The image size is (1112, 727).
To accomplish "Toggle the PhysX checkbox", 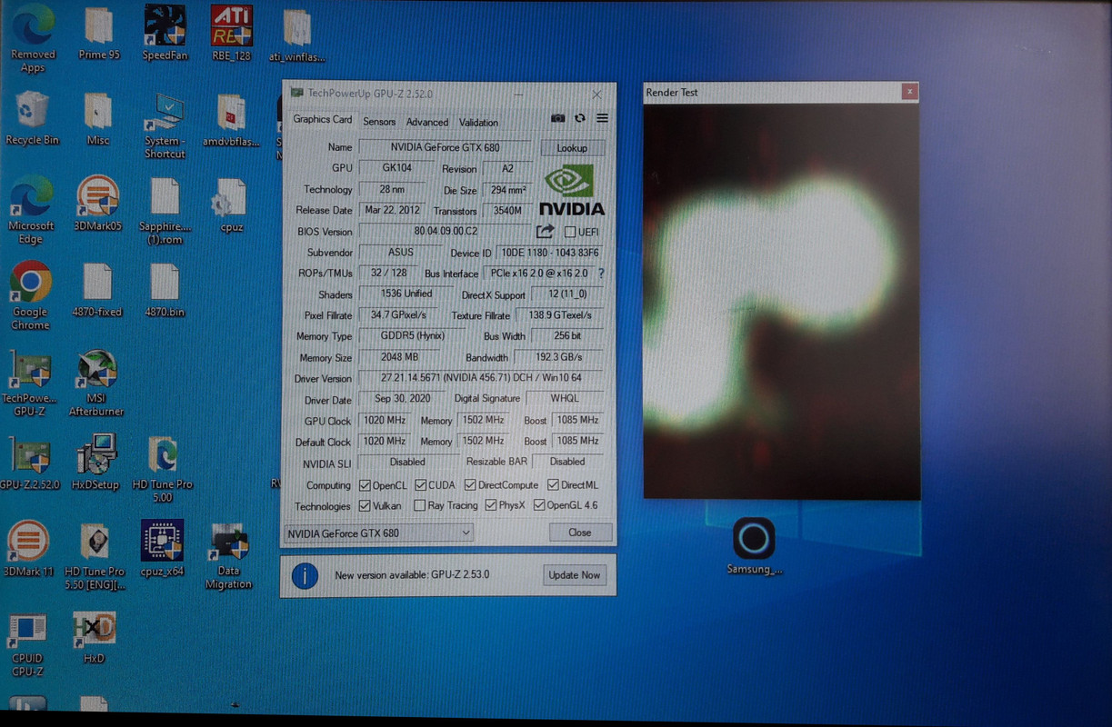I will click(x=491, y=505).
